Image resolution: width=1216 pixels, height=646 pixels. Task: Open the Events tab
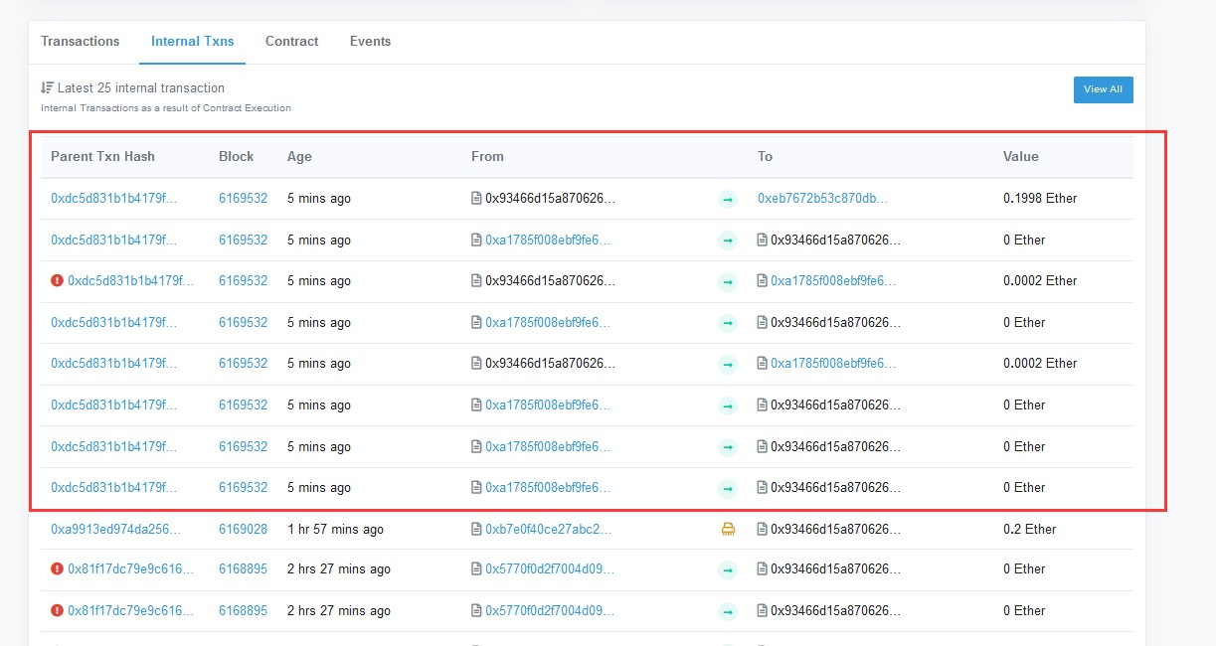click(370, 42)
